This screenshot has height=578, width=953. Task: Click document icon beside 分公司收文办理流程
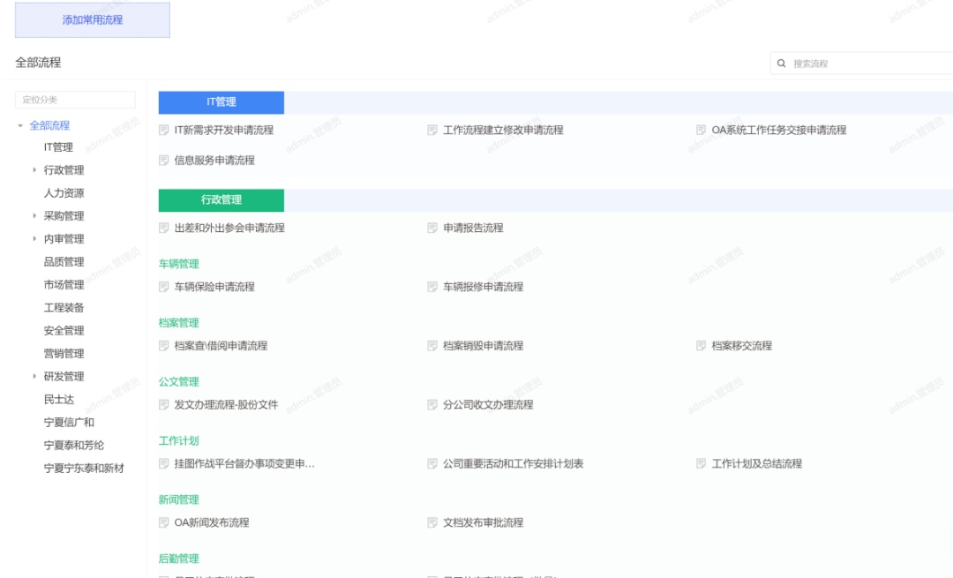(432, 405)
